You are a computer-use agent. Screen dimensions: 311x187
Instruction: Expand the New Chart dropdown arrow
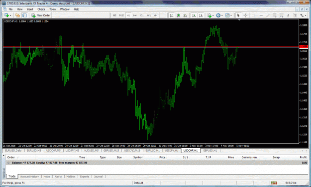pyautogui.click(x=10, y=15)
